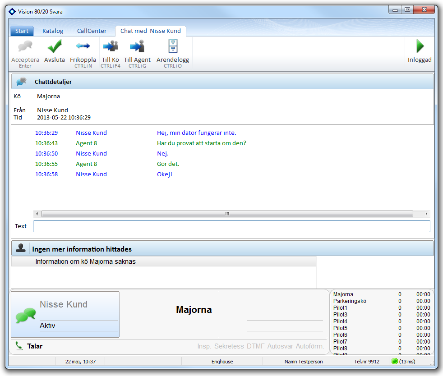Select Pilot4 in the queue list
The height and width of the screenshot is (376, 443).
(x=382, y=321)
